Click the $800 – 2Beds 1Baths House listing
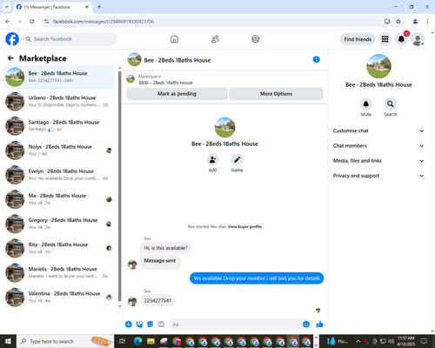The height and width of the screenshot is (348, 435). coord(165,83)
